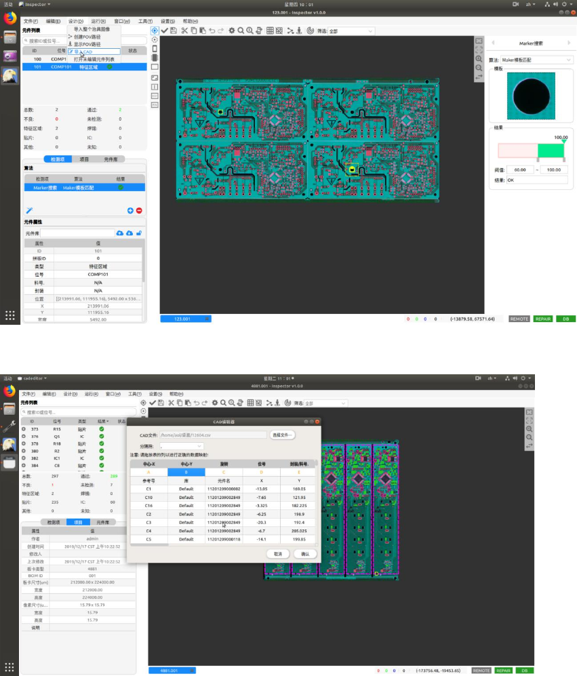Open Firefox from the dock beside the 123.001 window
Viewport: 577px width, 676px height.
click(x=10, y=18)
